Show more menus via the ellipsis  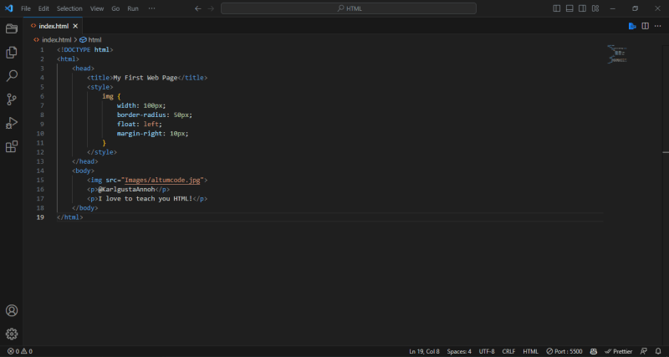[x=151, y=8]
